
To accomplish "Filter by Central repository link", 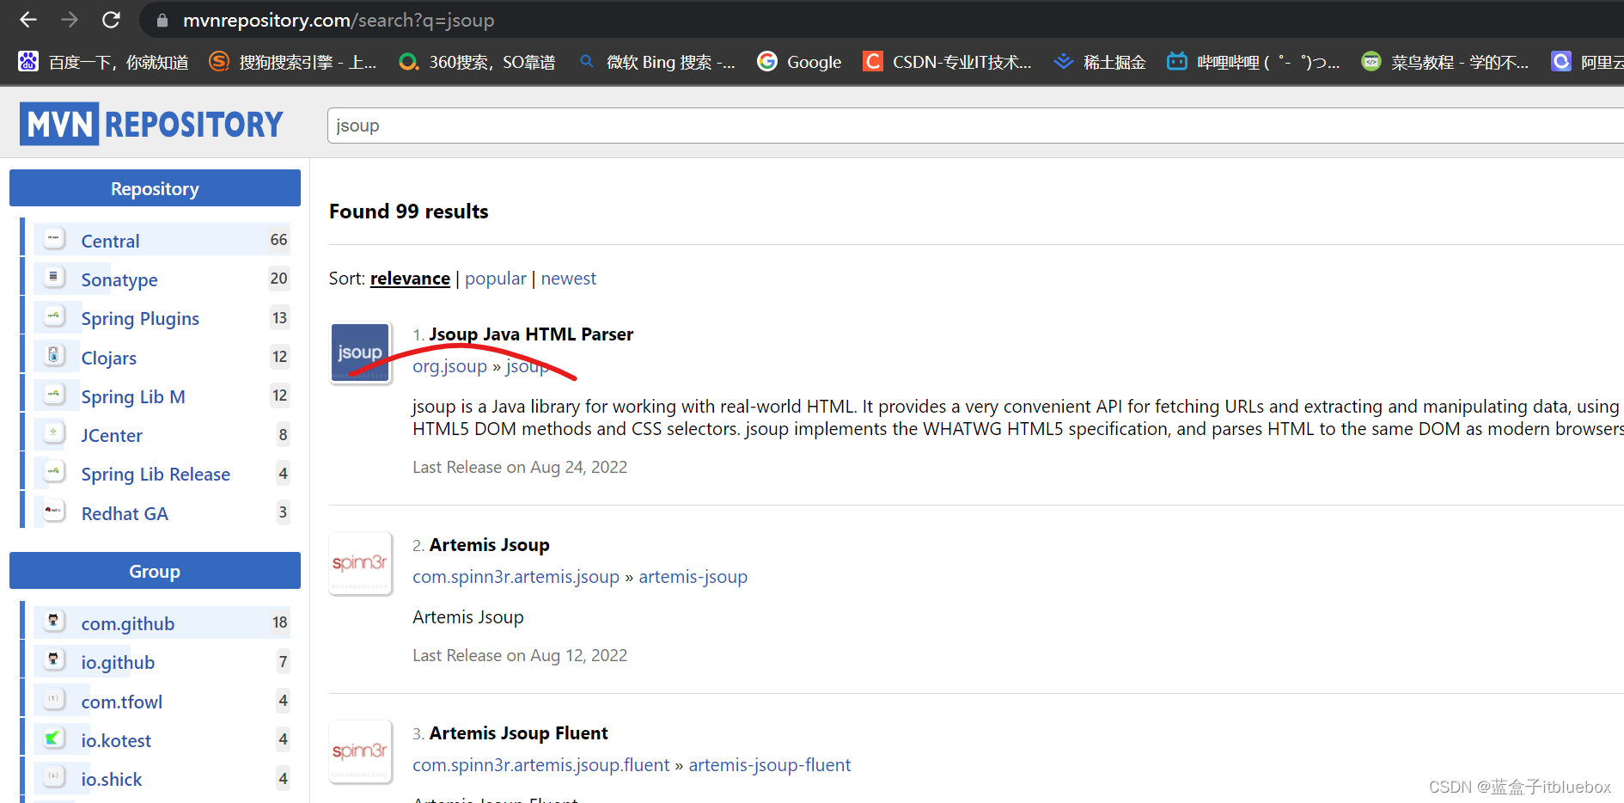I will (x=110, y=242).
